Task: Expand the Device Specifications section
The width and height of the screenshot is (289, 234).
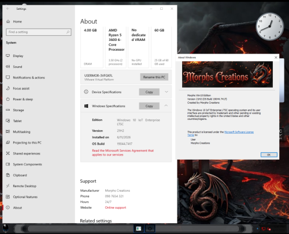Action: tap(166, 92)
